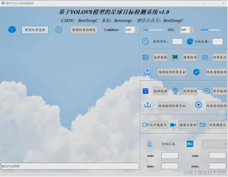Click the location pin icon beside 目标位置
The width and height of the screenshot is (228, 177).
click(x=150, y=144)
